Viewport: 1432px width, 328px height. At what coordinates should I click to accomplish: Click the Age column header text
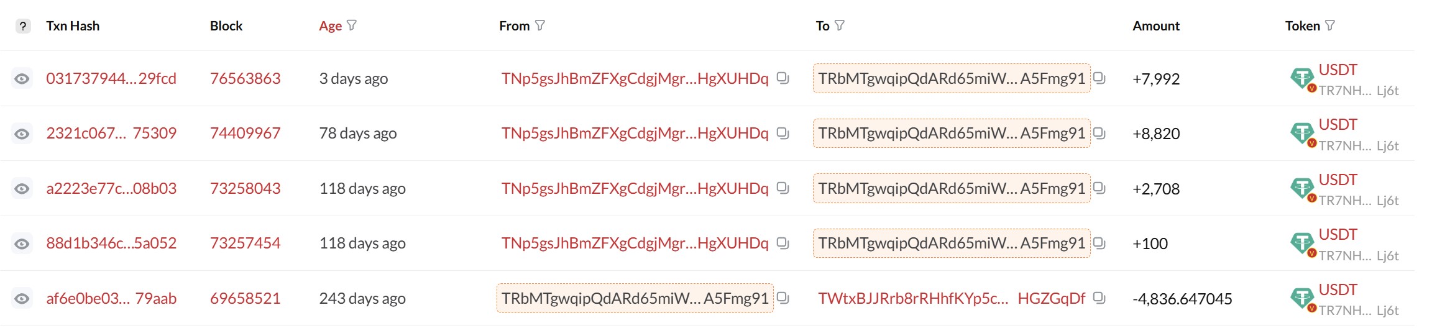coord(330,26)
